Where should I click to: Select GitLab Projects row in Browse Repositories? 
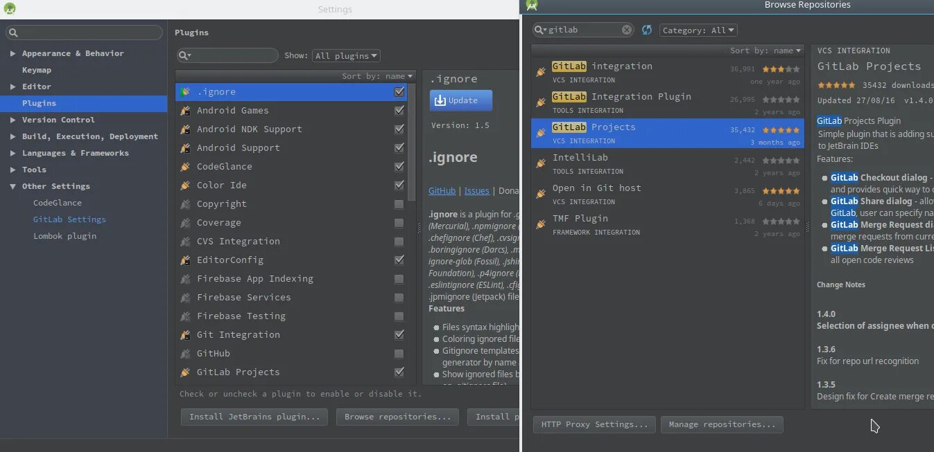[667, 133]
